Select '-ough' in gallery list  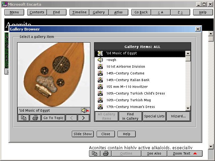click(x=140, y=60)
